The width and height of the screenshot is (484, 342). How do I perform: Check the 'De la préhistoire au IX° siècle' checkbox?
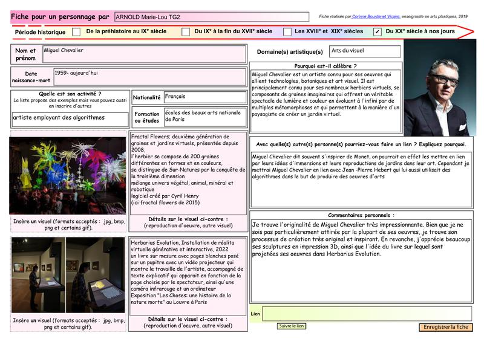[x=76, y=31]
